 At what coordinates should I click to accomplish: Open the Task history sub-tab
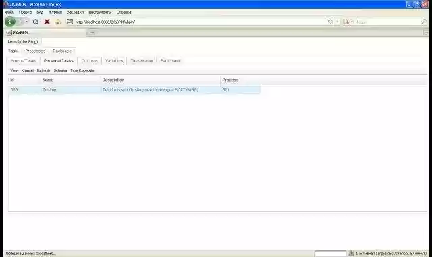point(141,61)
